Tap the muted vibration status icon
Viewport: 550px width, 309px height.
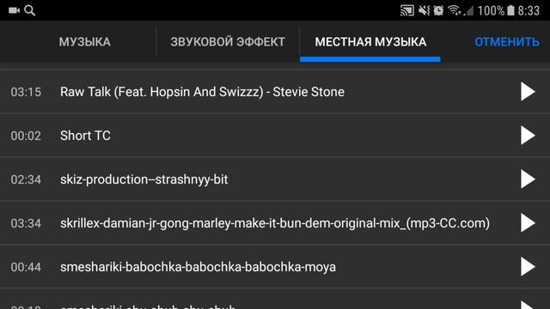(424, 10)
